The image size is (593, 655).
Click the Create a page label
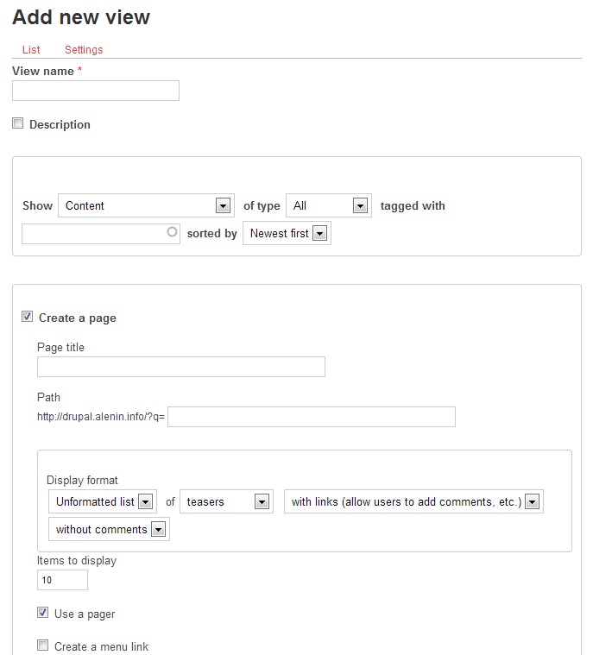(x=78, y=318)
